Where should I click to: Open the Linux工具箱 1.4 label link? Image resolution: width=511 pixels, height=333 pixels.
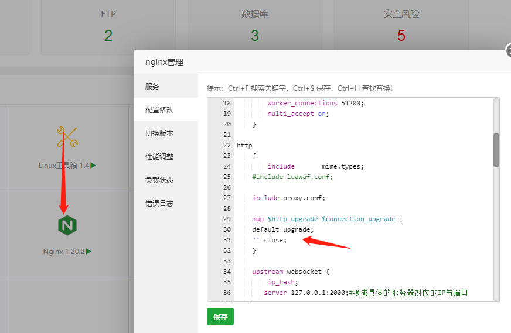pyautogui.click(x=64, y=166)
